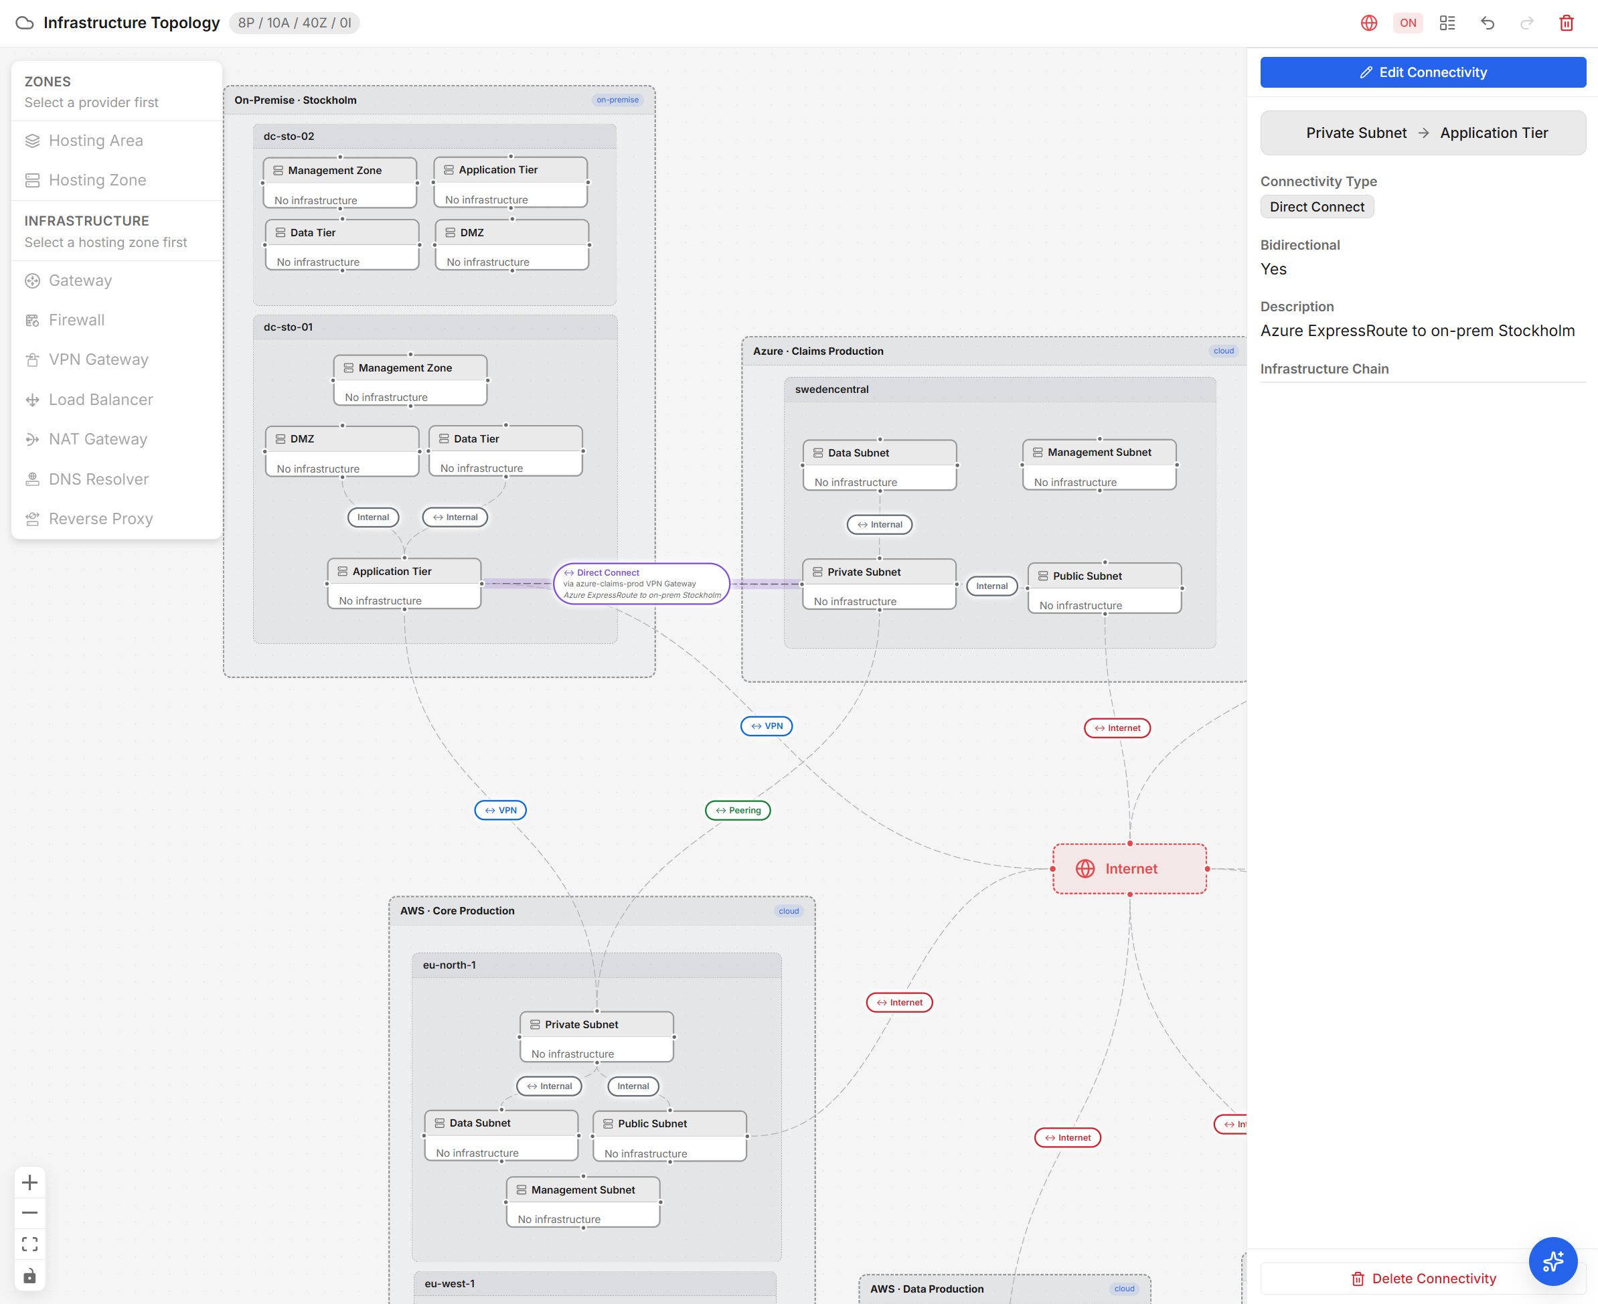Select the Internet label below Public Subnet in Azure
Viewport: 1598px width, 1304px height.
[x=1117, y=728]
